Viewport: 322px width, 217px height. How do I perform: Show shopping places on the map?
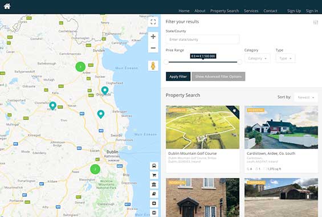point(154,175)
